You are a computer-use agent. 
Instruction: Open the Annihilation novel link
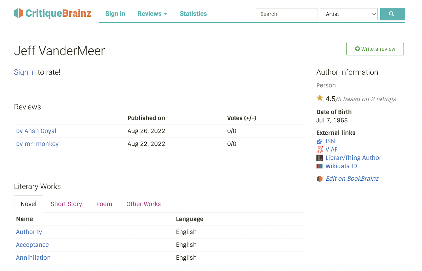pyautogui.click(x=33, y=258)
